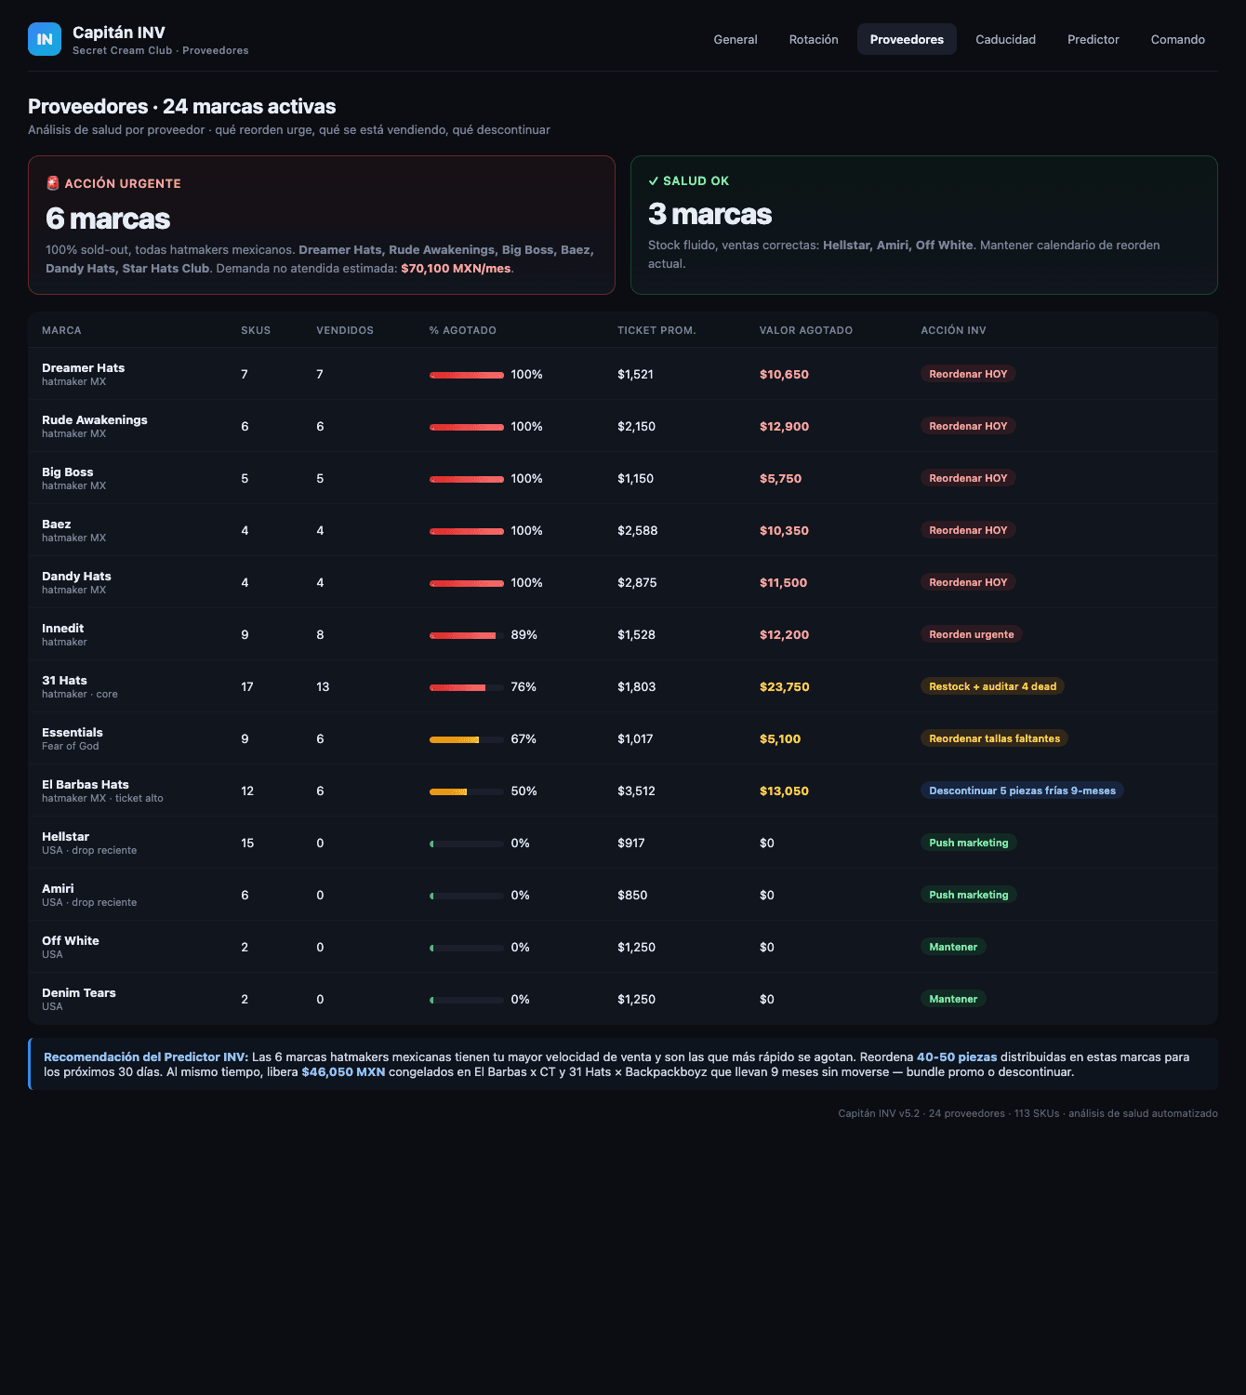Click the Acción INV column header
Screen dimensions: 1246x1395
[954, 330]
